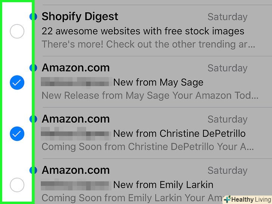Select the Emily Larkin email circle

17,185
